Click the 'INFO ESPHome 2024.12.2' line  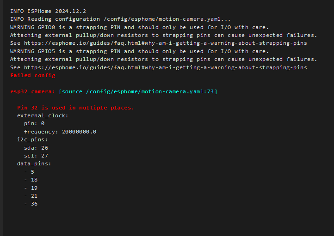(x=48, y=11)
